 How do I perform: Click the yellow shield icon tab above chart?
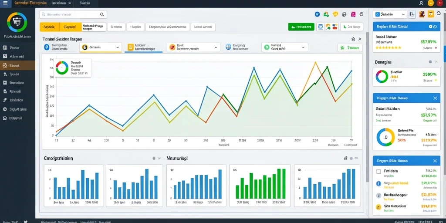(x=144, y=47)
